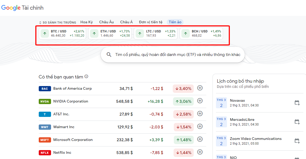The width and height of the screenshot is (306, 159).
Task: Add Bank of America to watchlist
Action: coord(200,88)
